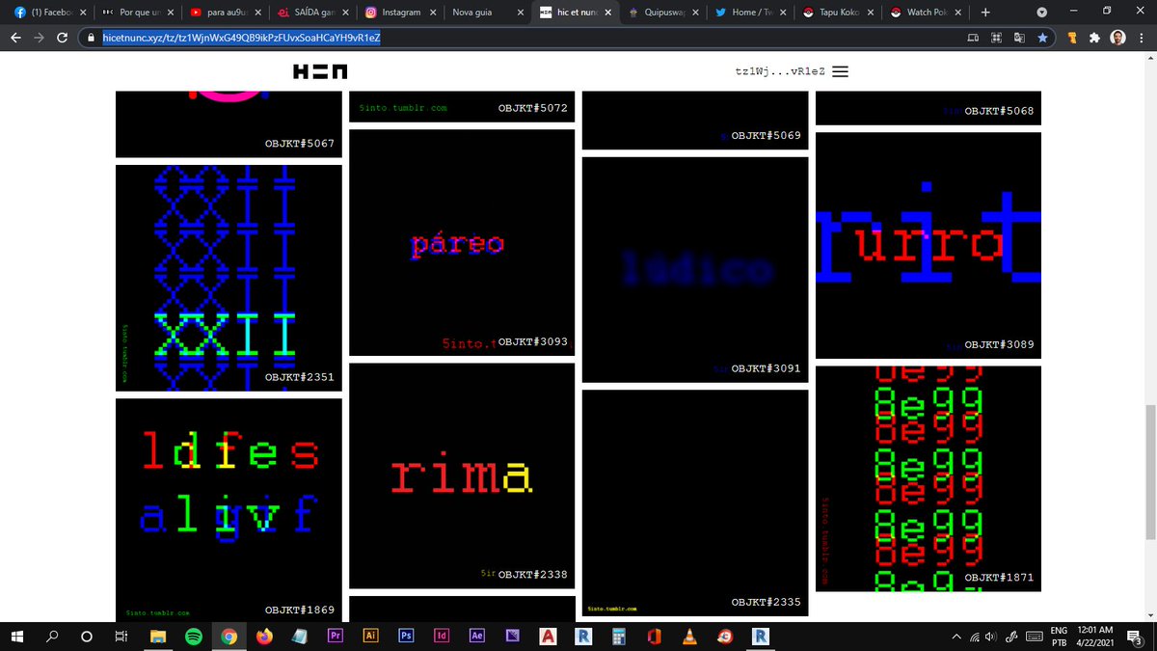Open VLC media player from taskbar

[x=688, y=637]
